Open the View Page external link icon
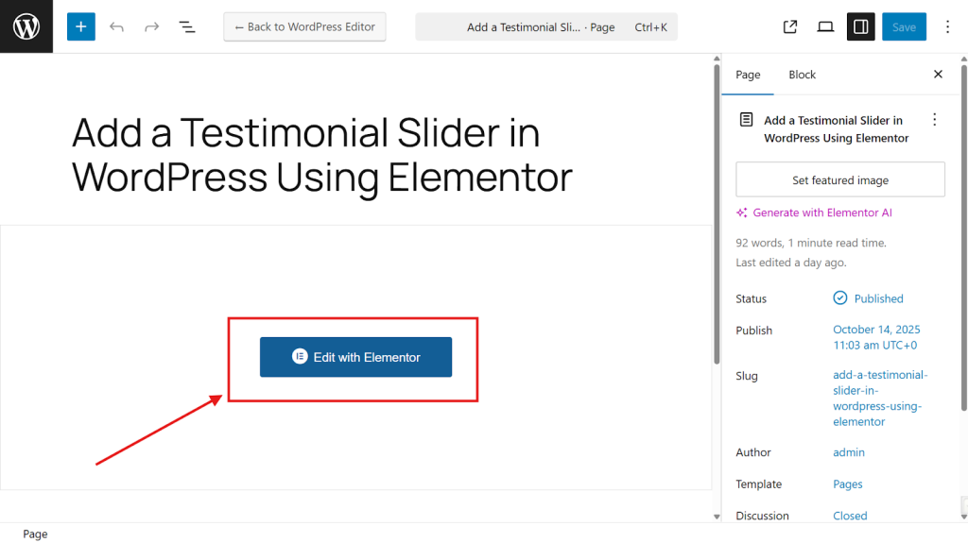 coord(790,26)
